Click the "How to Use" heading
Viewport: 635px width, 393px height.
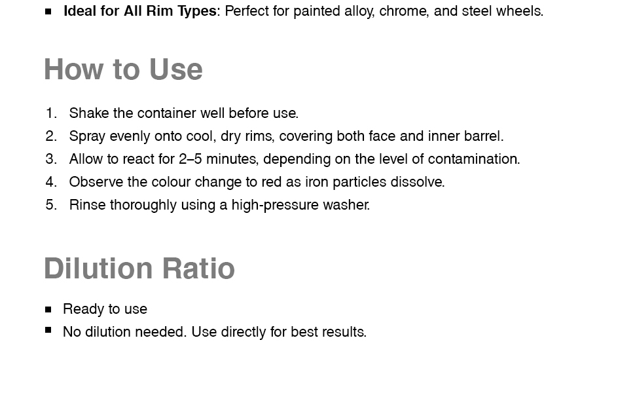point(123,69)
